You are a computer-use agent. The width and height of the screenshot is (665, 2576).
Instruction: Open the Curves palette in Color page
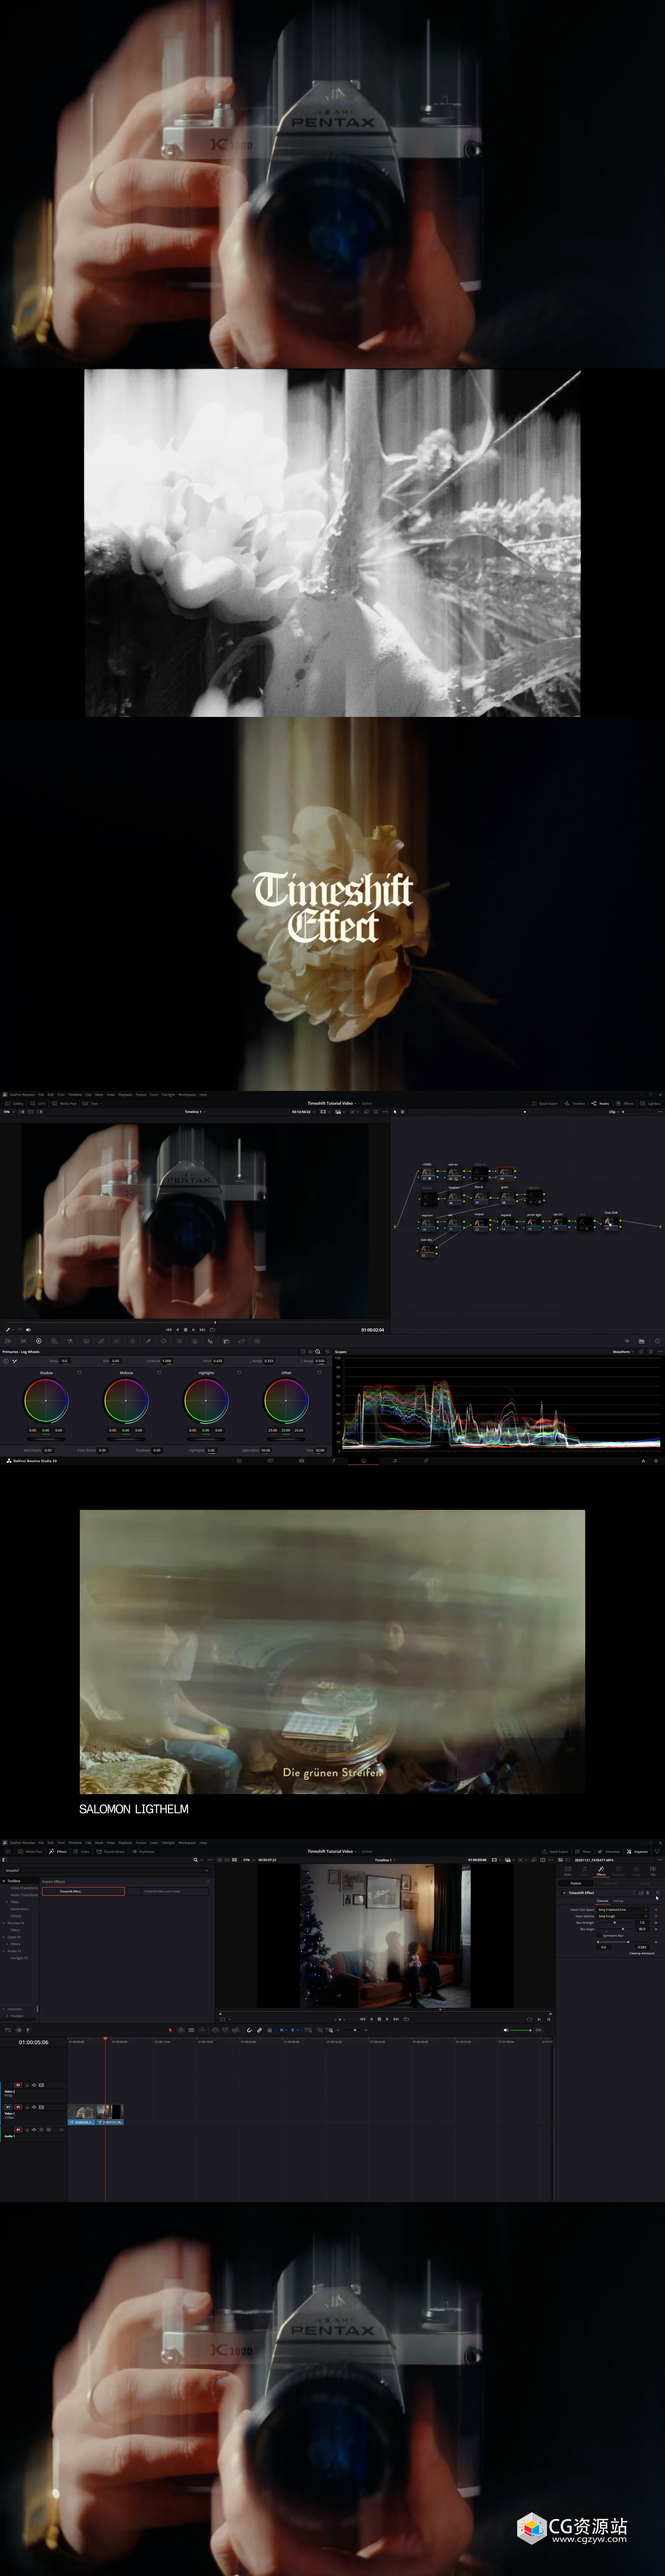(101, 1341)
